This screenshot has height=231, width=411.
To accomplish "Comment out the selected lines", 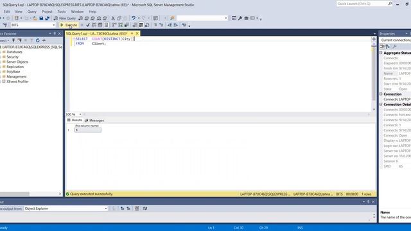I will (155, 25).
